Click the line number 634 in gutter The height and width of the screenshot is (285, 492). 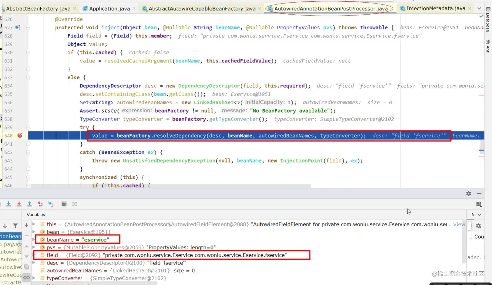8,86
